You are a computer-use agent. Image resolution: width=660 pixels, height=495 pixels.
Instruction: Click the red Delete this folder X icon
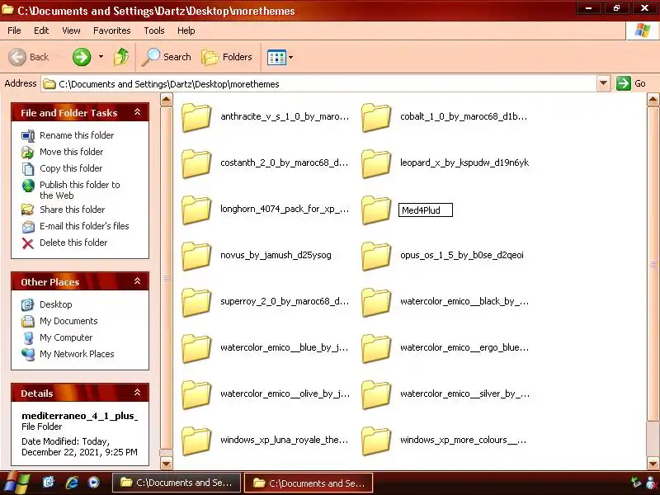(x=28, y=243)
